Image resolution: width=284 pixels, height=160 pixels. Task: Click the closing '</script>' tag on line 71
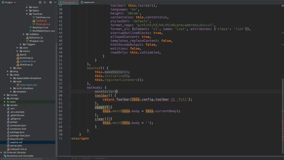click(80, 139)
